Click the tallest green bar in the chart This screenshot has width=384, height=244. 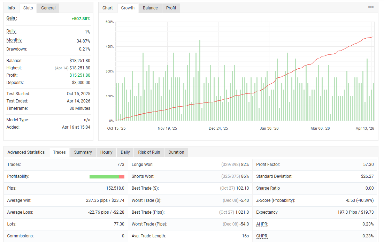(x=200, y=81)
